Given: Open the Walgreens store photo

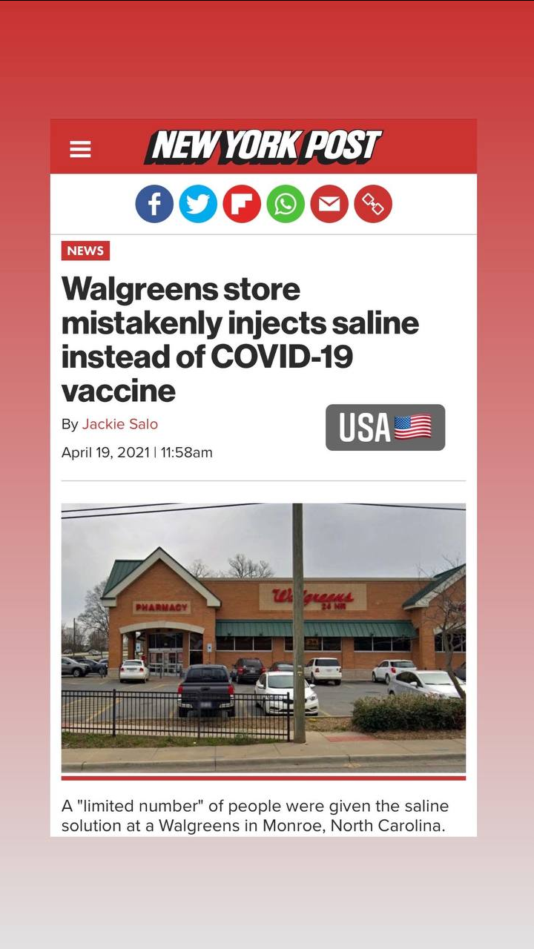Looking at the screenshot, I should pos(263,638).
